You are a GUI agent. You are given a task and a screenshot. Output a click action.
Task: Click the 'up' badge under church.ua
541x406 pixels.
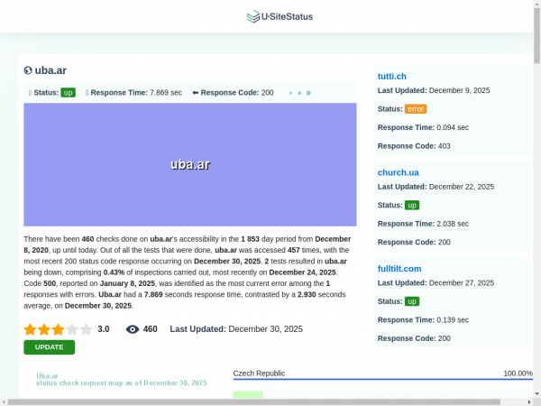coord(412,205)
